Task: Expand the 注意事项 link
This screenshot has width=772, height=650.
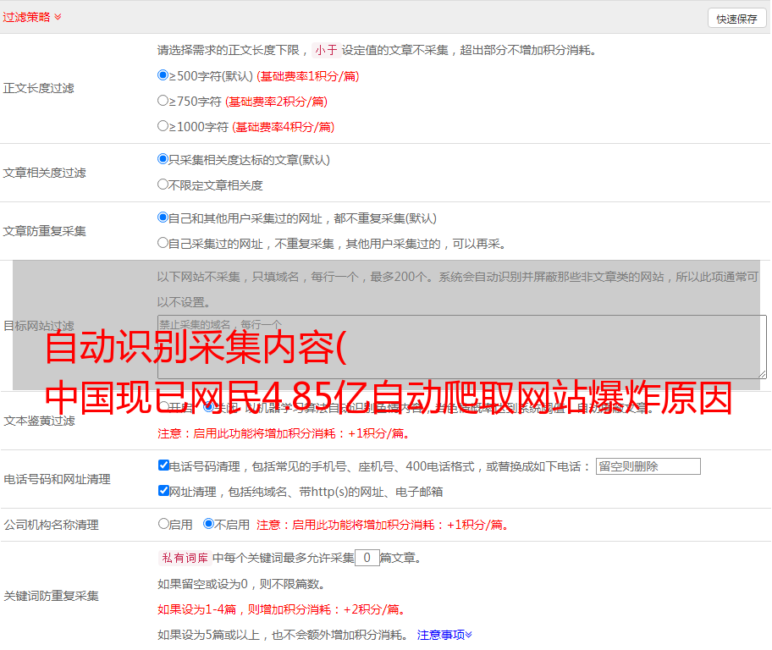Action: pyautogui.click(x=444, y=635)
